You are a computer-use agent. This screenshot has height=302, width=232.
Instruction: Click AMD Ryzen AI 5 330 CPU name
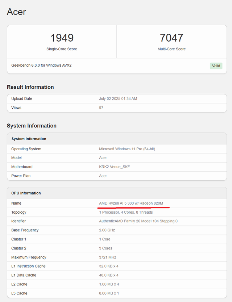coord(131,203)
